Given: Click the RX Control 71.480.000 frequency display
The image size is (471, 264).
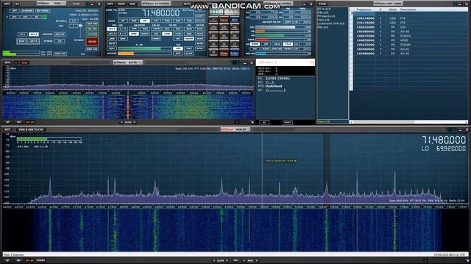Looking at the screenshot, I should (x=160, y=13).
